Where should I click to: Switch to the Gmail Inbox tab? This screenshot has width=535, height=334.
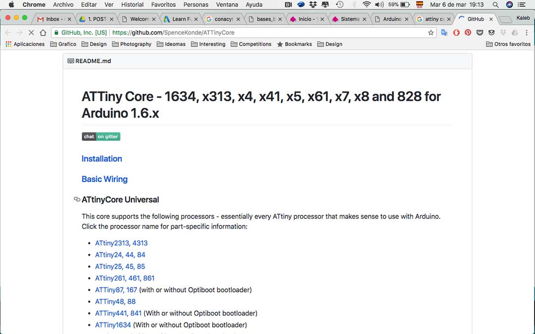point(54,19)
